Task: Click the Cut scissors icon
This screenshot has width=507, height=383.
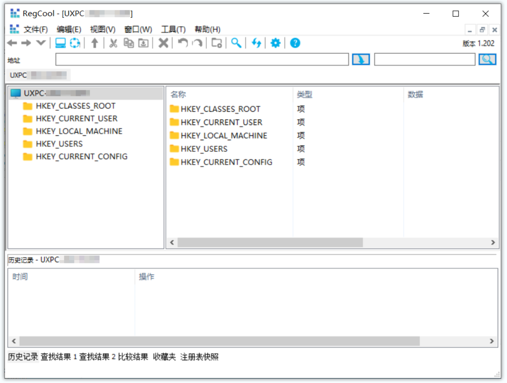Action: 113,43
